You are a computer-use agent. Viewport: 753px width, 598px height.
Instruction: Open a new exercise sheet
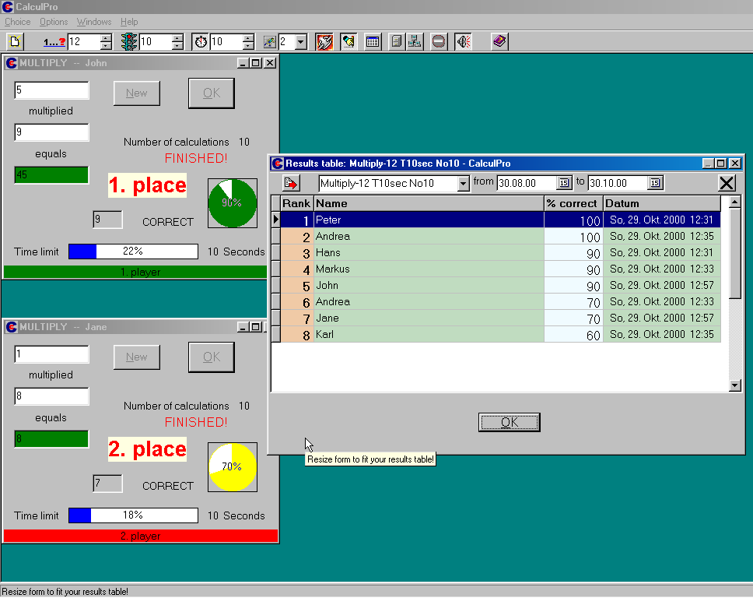[15, 41]
